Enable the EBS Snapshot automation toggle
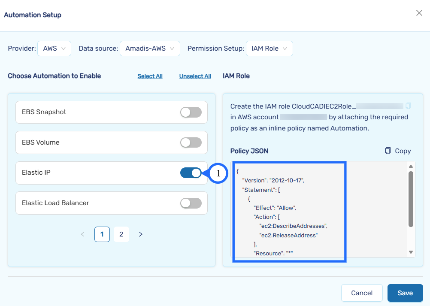This screenshot has width=430, height=306. (x=191, y=112)
